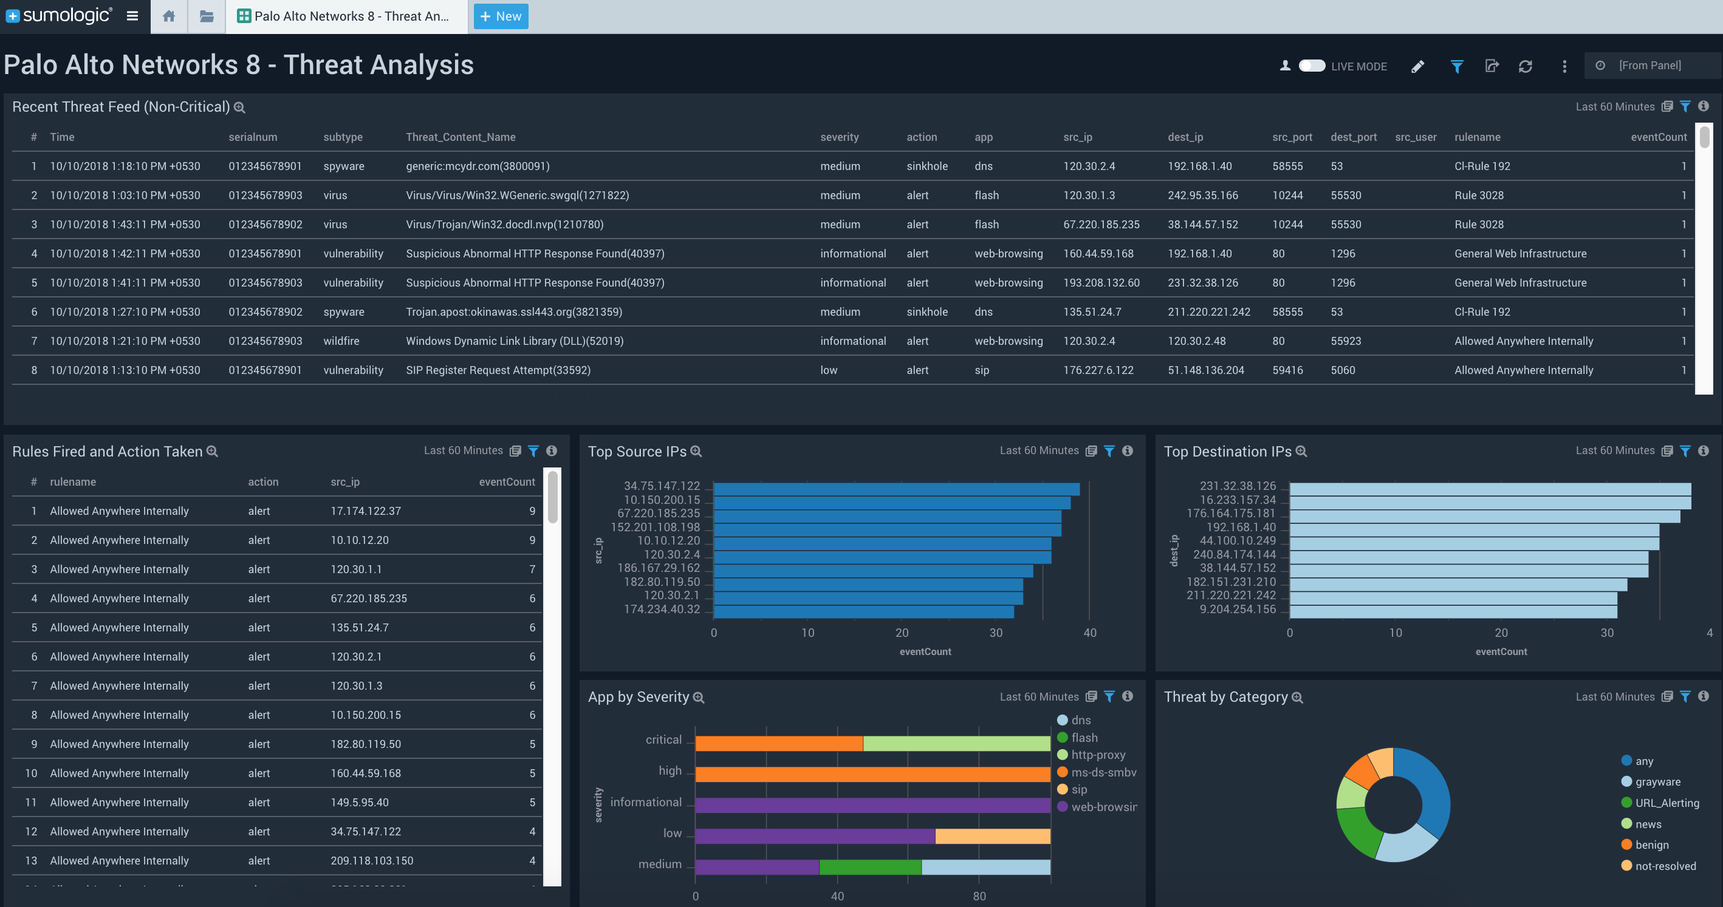Toggle dns legend in App by Severity

pyautogui.click(x=1074, y=720)
